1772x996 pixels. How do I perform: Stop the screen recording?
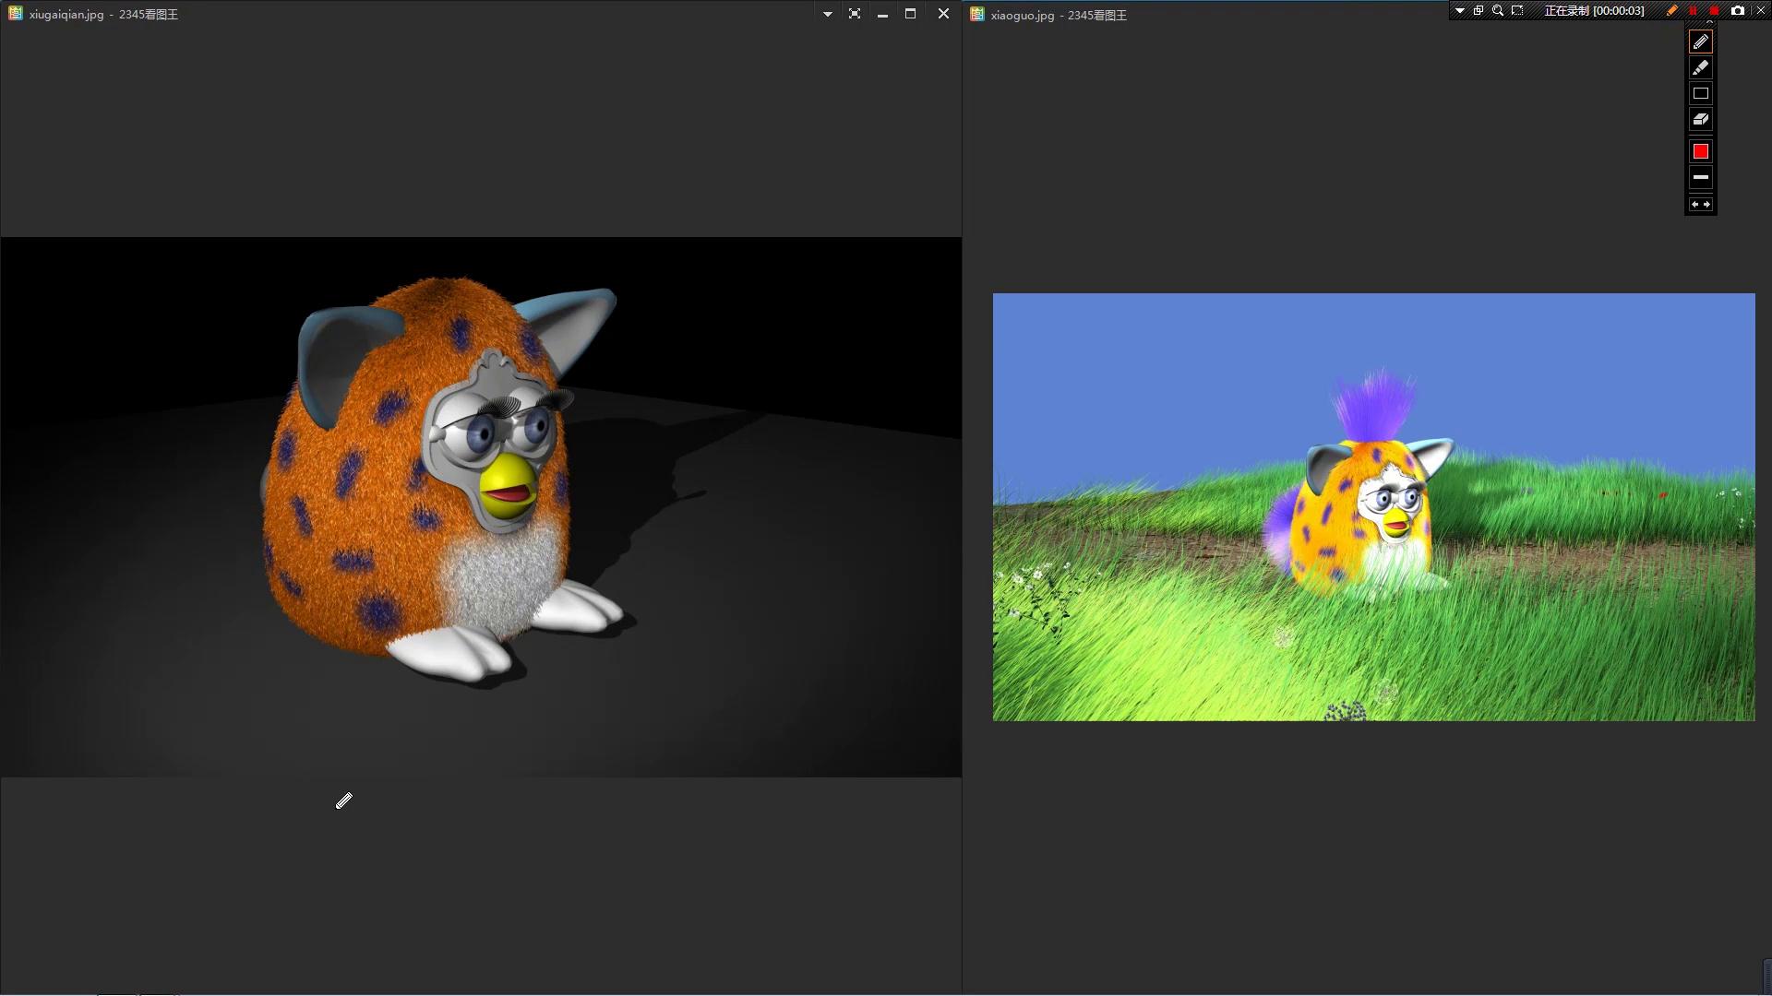pyautogui.click(x=1714, y=11)
